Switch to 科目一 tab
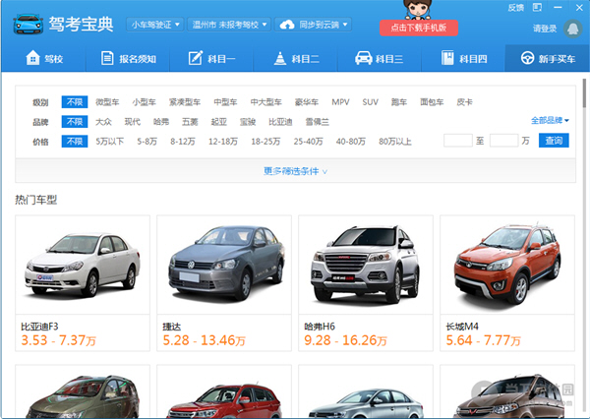 [x=211, y=58]
